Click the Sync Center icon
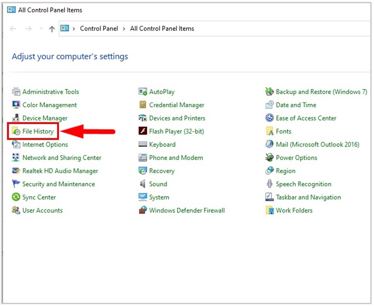Screen dimensions: 374x307 click(16, 197)
